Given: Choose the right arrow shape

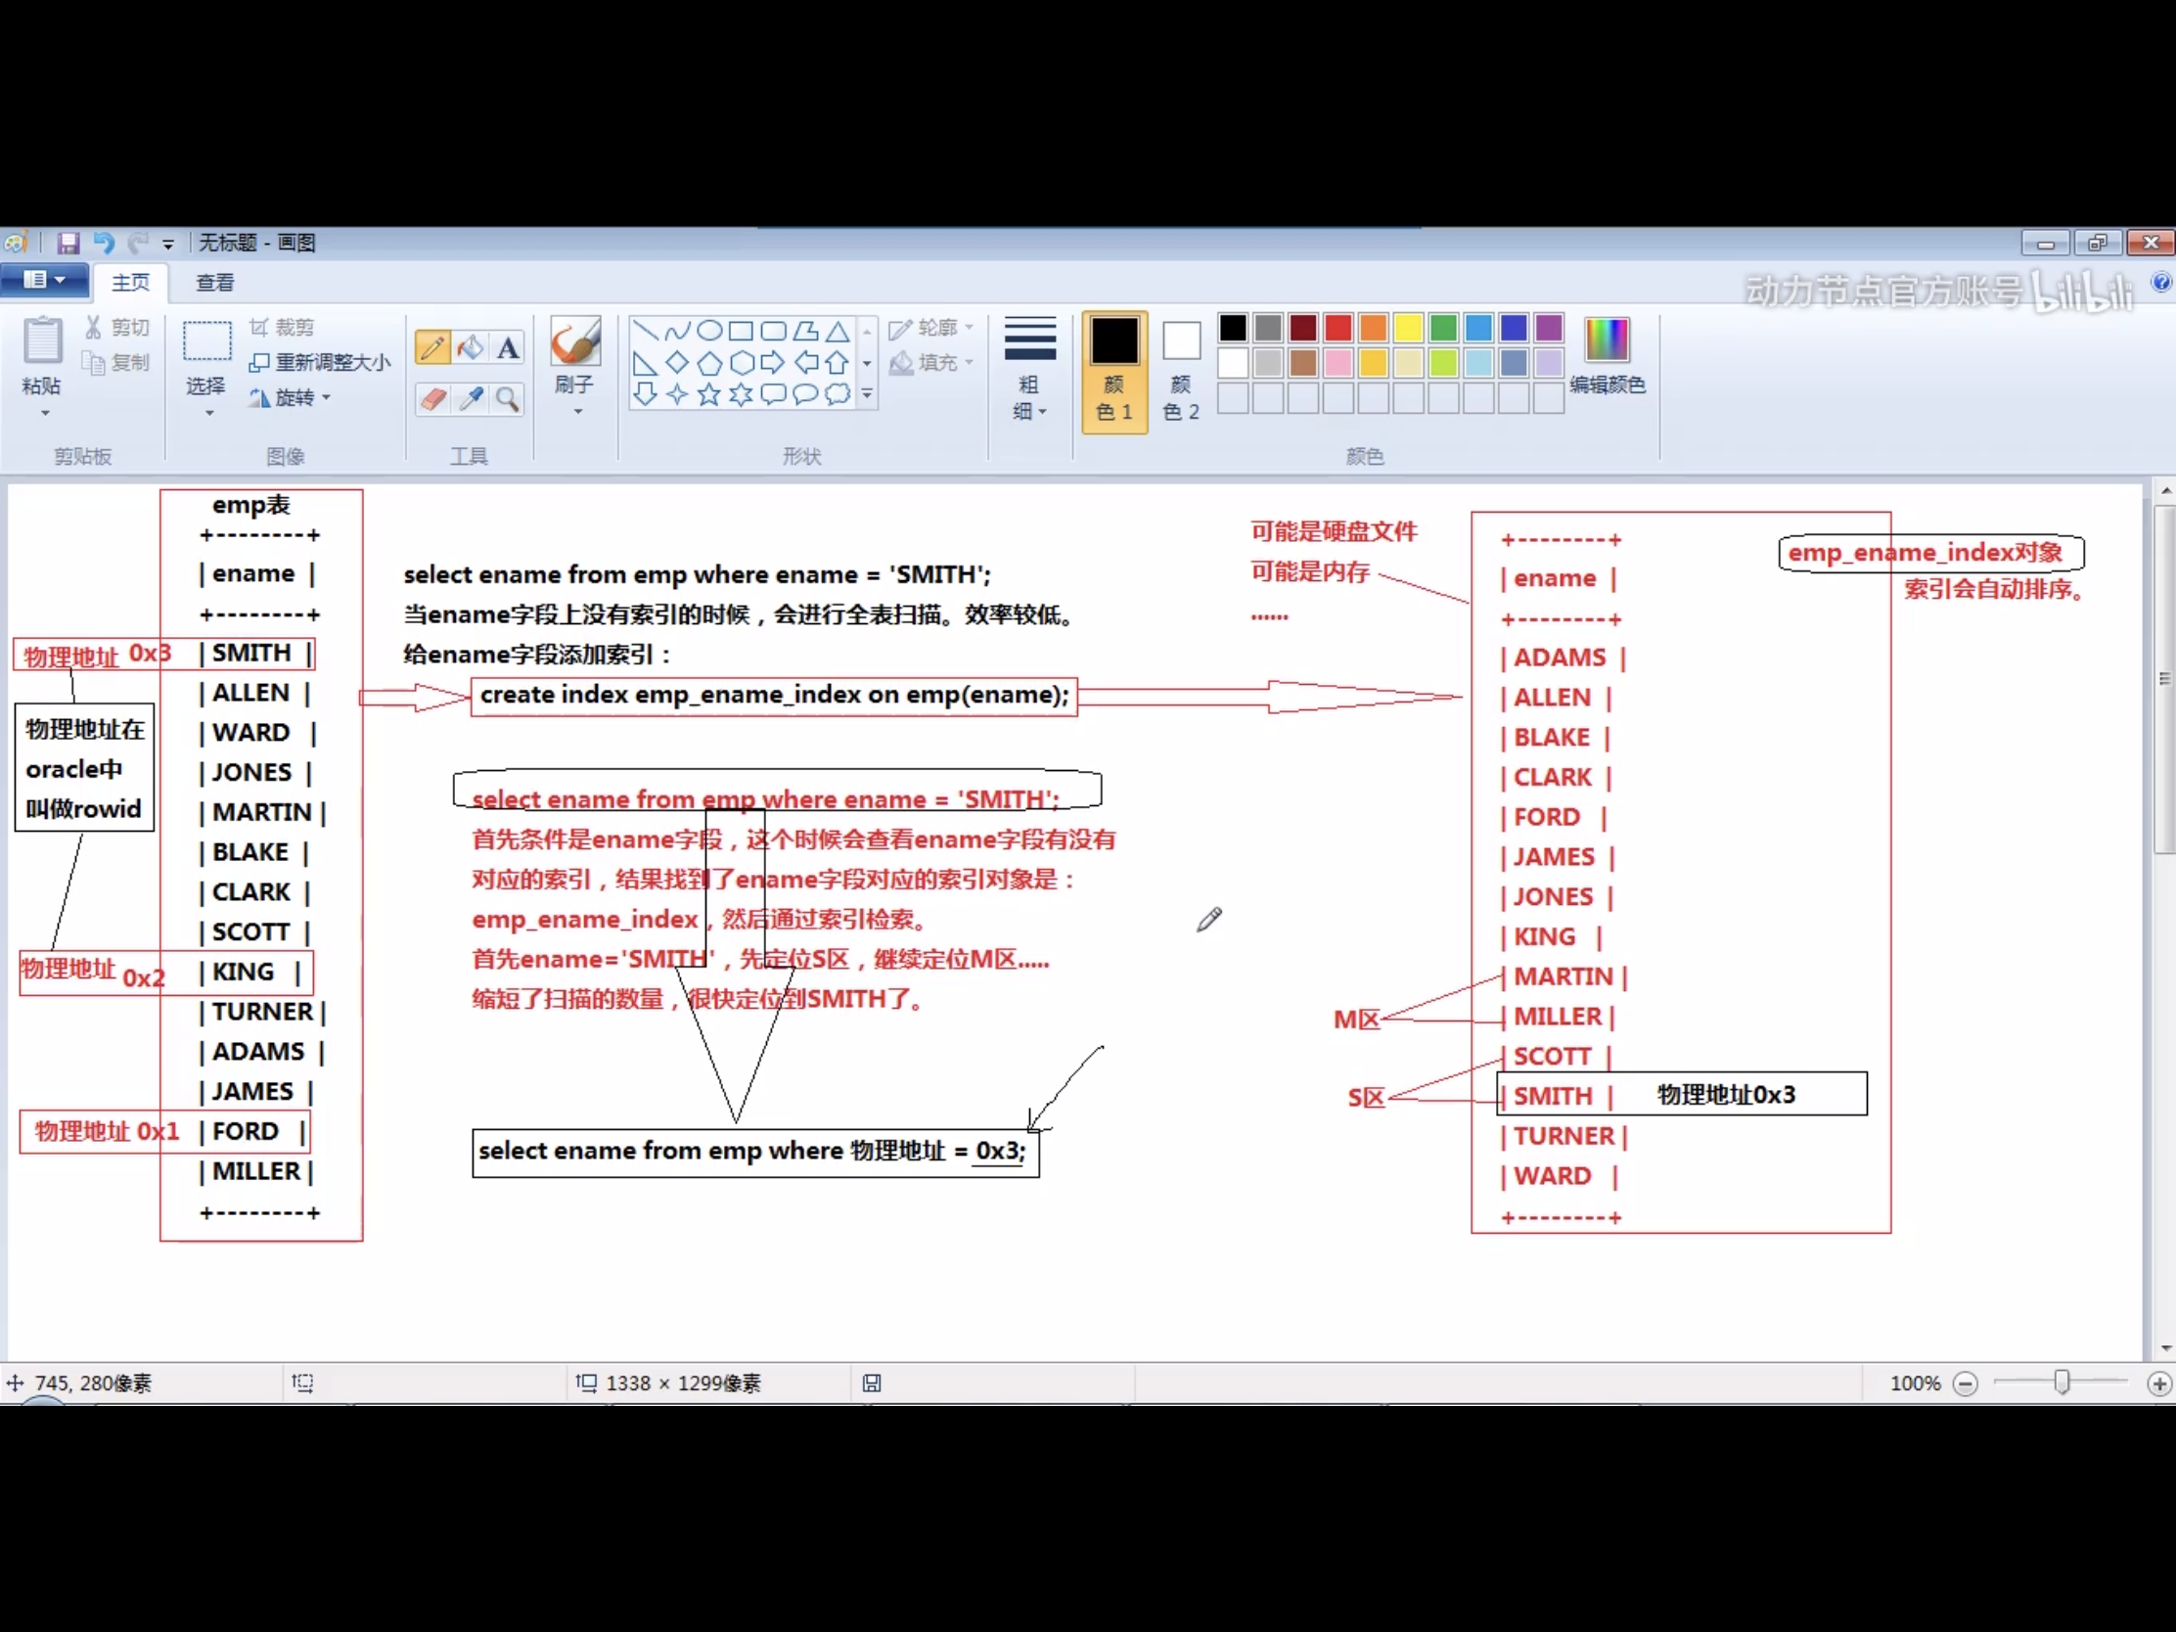Looking at the screenshot, I should point(773,362).
